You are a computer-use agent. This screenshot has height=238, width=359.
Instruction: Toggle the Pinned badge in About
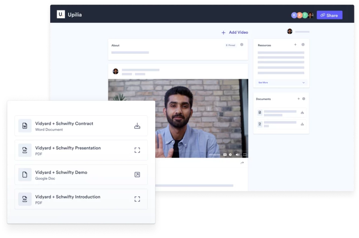[x=231, y=45]
